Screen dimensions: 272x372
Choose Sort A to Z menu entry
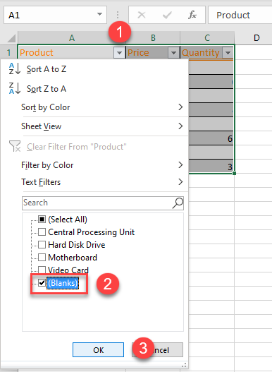click(x=94, y=68)
